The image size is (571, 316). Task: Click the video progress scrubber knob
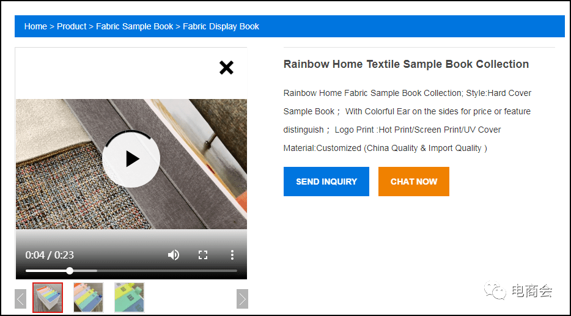[70, 271]
